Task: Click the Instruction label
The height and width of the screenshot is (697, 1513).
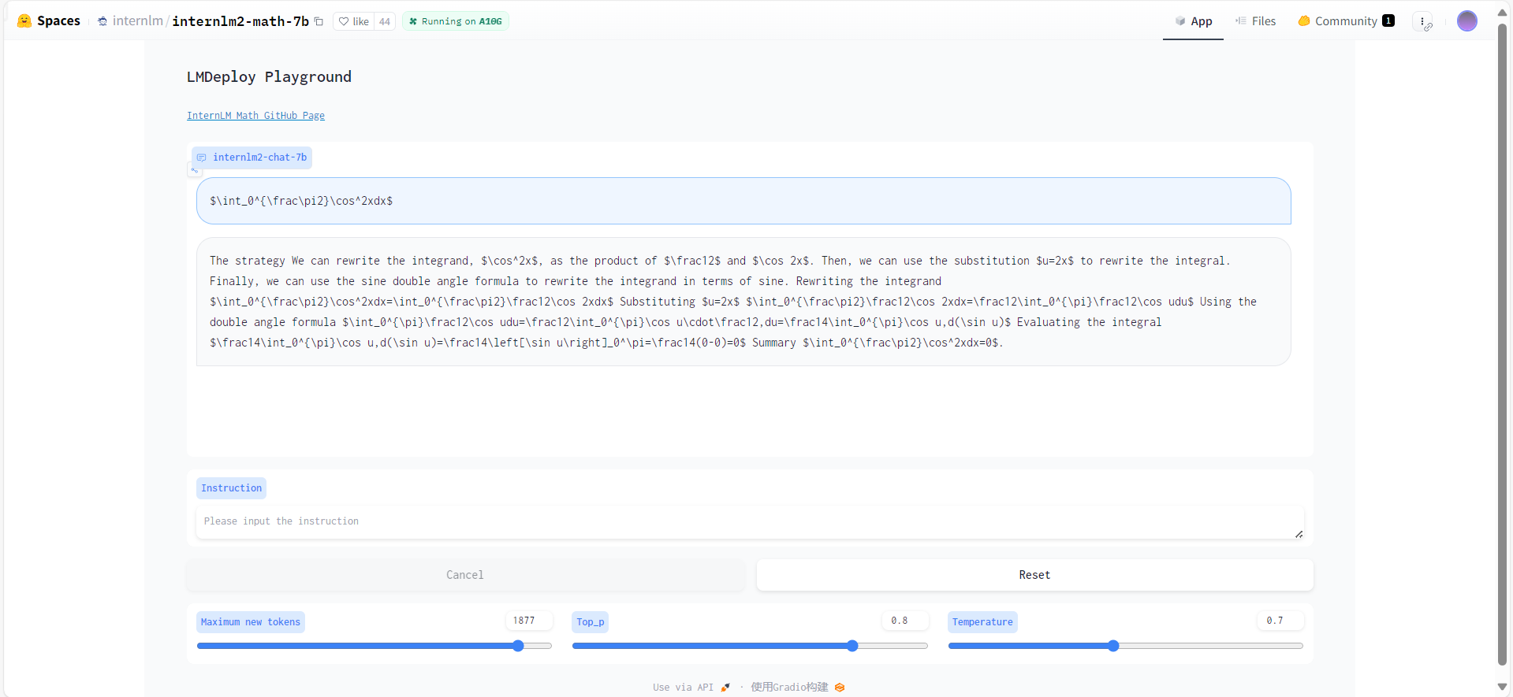Action: [231, 488]
